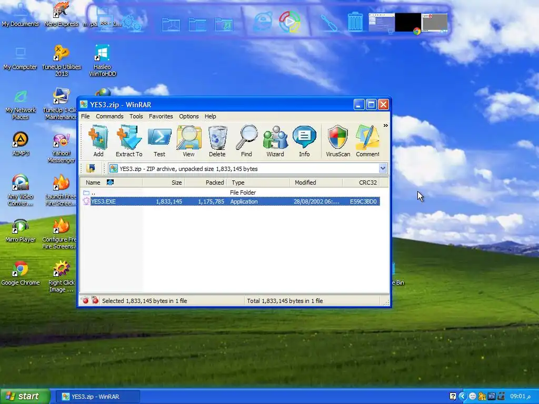Click 'Total 1,833,145 bytes' status text
Screen dimensions: 539x404
click(285, 301)
